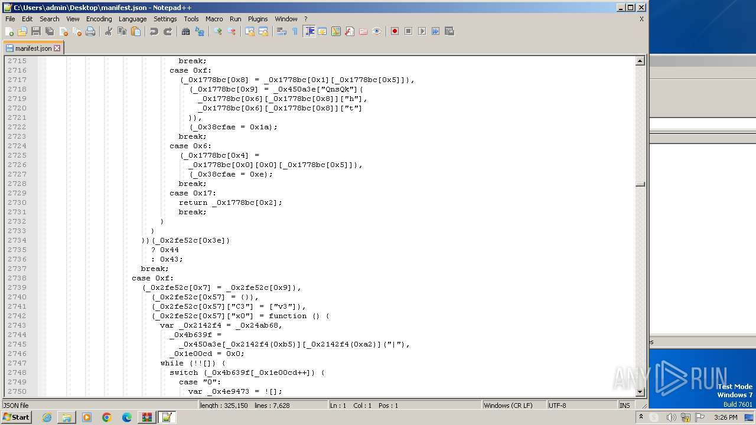The height and width of the screenshot is (425, 756).
Task: Toggle synchronized horizontal scrolling icon
Action: (x=263, y=31)
